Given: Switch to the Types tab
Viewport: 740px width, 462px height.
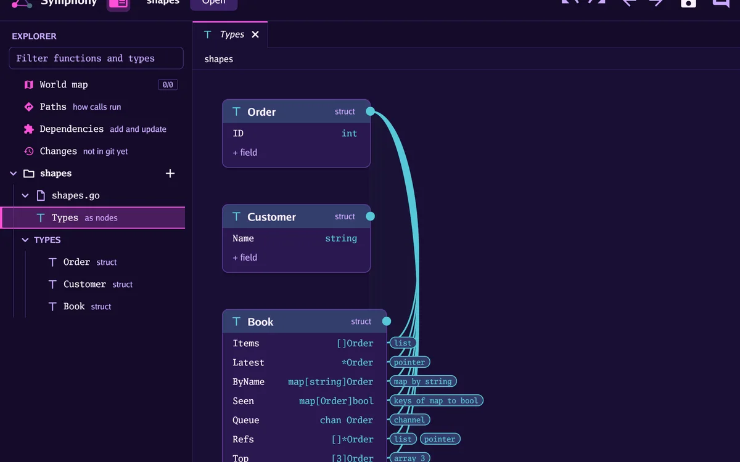Looking at the screenshot, I should [x=230, y=34].
